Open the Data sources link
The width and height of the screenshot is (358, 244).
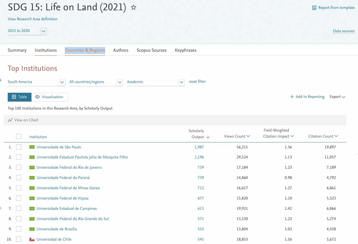tap(344, 31)
